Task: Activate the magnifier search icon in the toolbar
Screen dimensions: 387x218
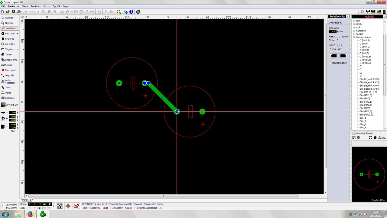Action: coord(119,12)
